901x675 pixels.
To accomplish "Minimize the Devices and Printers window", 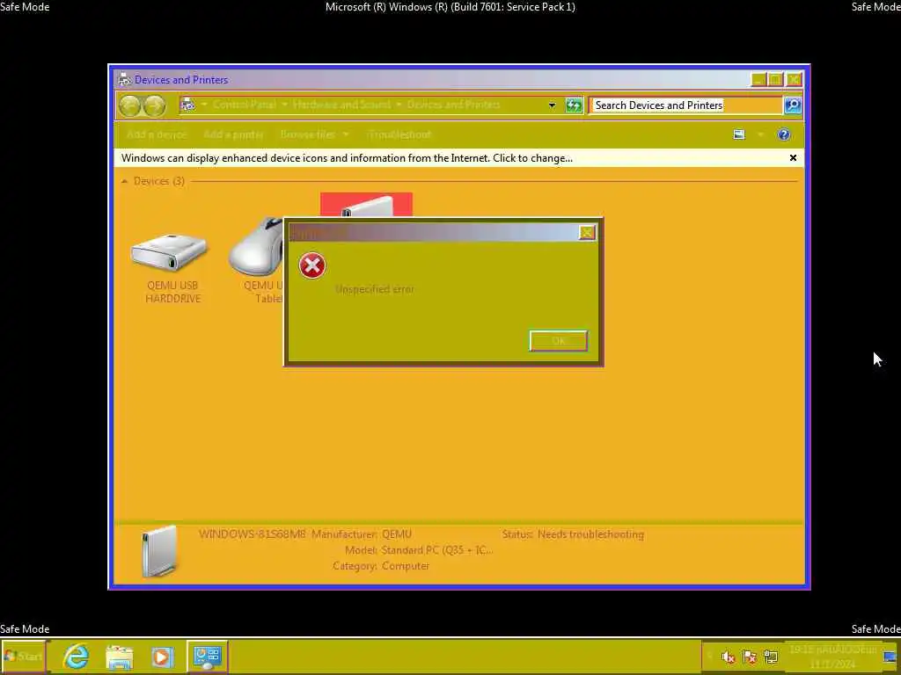I will pyautogui.click(x=758, y=79).
